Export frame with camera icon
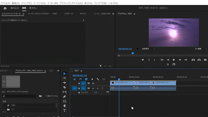208x117 pixels. tap(205, 60)
